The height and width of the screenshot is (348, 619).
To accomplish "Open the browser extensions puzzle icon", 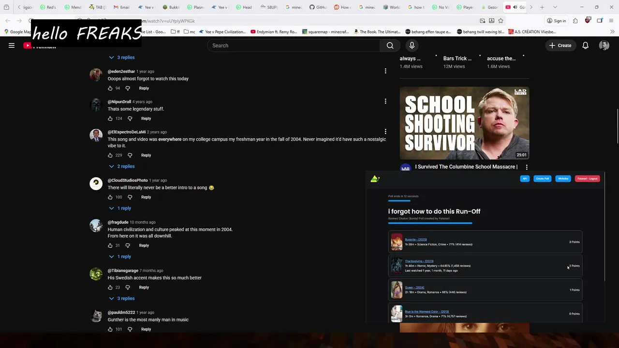I will tap(575, 21).
